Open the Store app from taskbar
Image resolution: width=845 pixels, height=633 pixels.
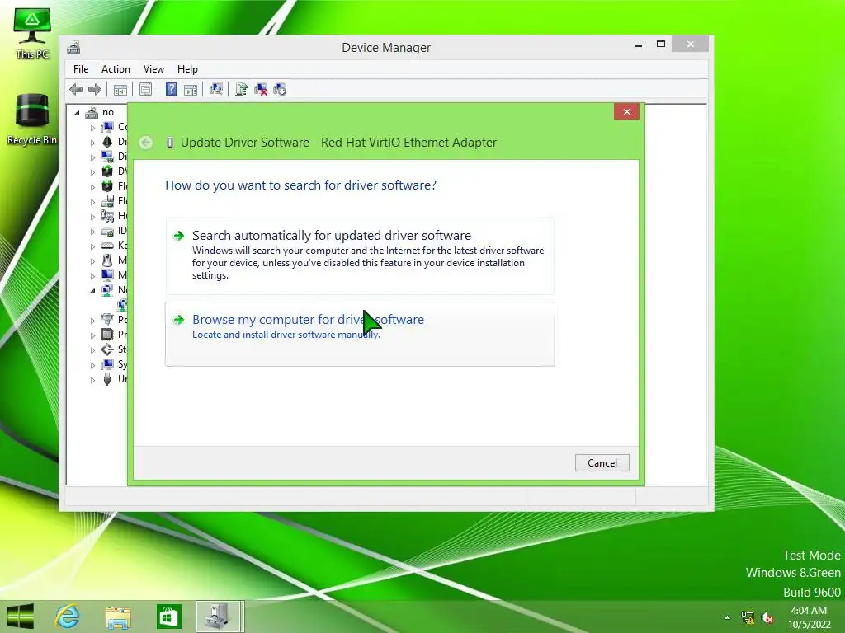168,617
